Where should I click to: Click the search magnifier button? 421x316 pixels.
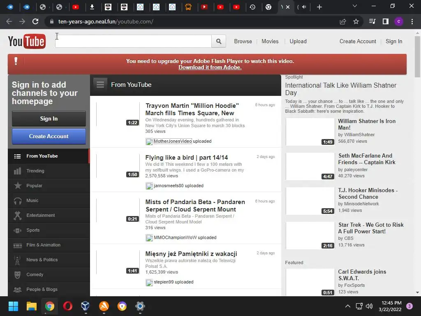[x=219, y=42]
